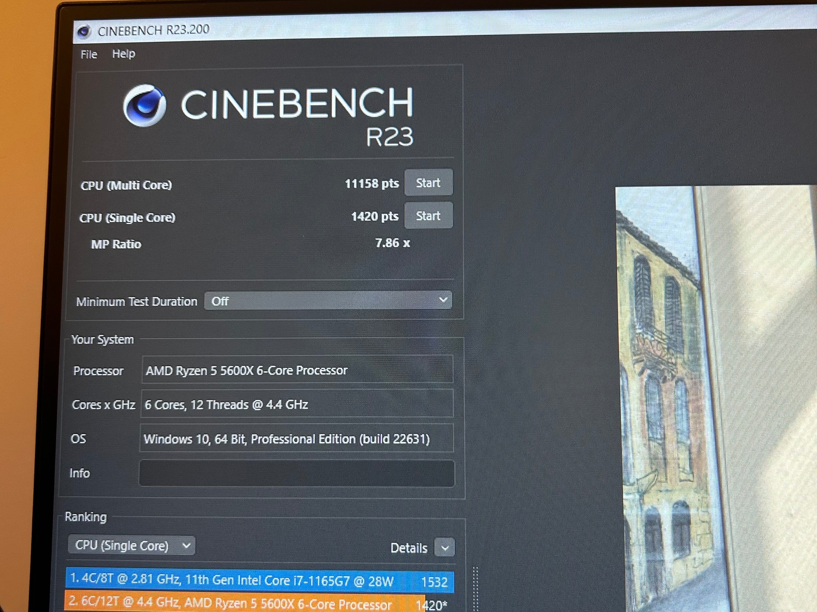Image resolution: width=817 pixels, height=612 pixels.
Task: Start the CPU Multi Core test
Action: click(428, 182)
